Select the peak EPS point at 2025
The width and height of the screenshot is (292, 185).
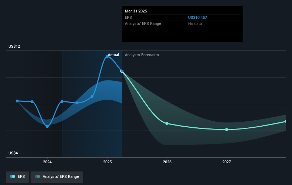tap(107, 57)
